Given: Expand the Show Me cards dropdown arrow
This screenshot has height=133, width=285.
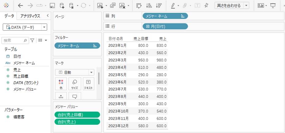Looking at the screenshot, I should [x=266, y=6].
